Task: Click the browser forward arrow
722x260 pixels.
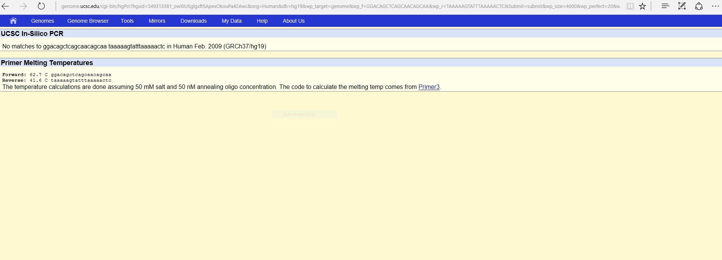Action: [x=23, y=6]
